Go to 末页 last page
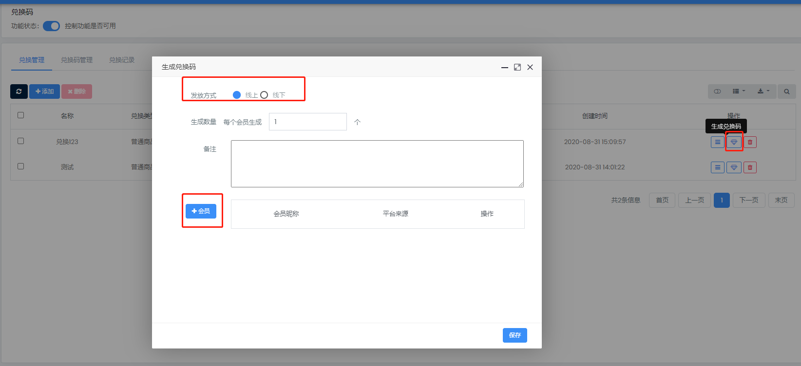This screenshot has width=801, height=366. coord(781,200)
